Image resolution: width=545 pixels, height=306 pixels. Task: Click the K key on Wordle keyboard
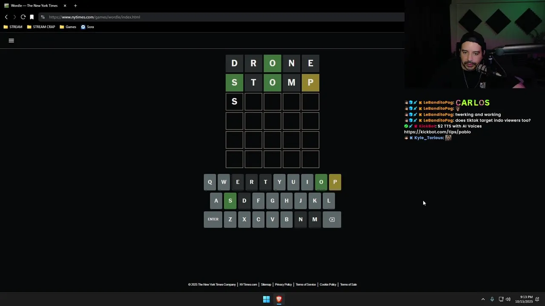(x=315, y=201)
